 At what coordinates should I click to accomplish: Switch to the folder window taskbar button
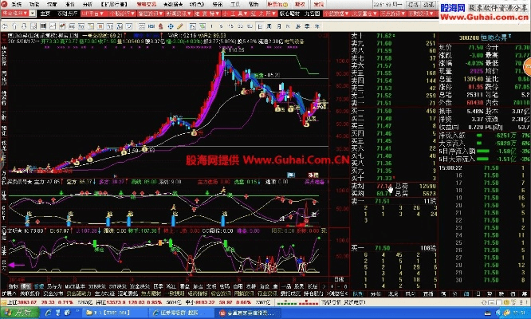point(114,313)
